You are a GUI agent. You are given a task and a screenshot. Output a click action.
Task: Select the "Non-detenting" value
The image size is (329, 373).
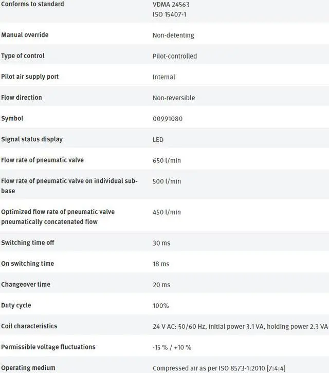(173, 35)
